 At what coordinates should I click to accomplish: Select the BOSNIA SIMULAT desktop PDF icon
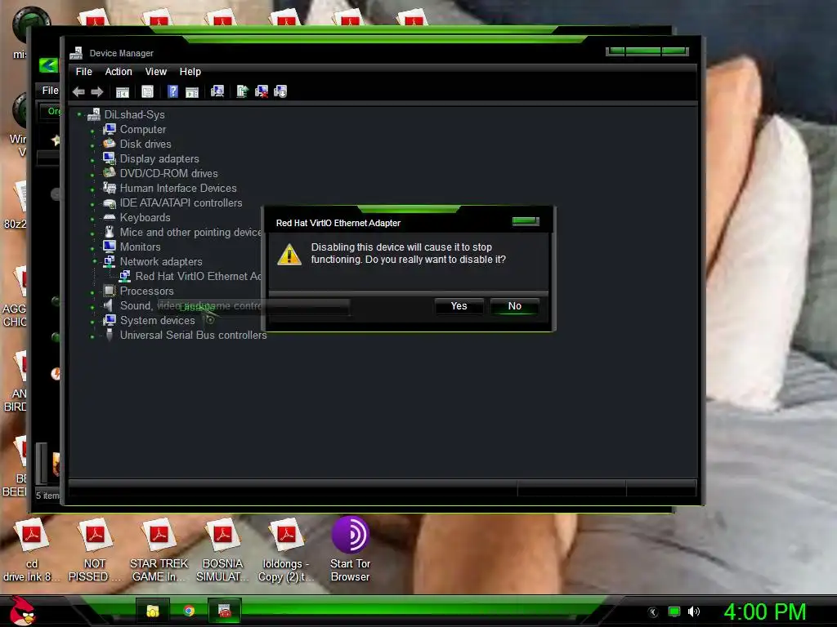[x=222, y=535]
